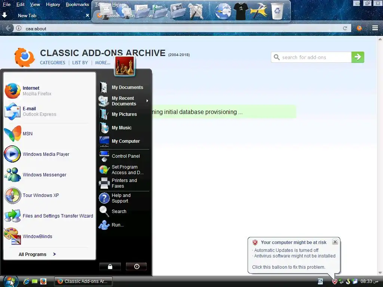This screenshot has height=287, width=383.
Task: Open the Run dialog
Action: click(124, 225)
